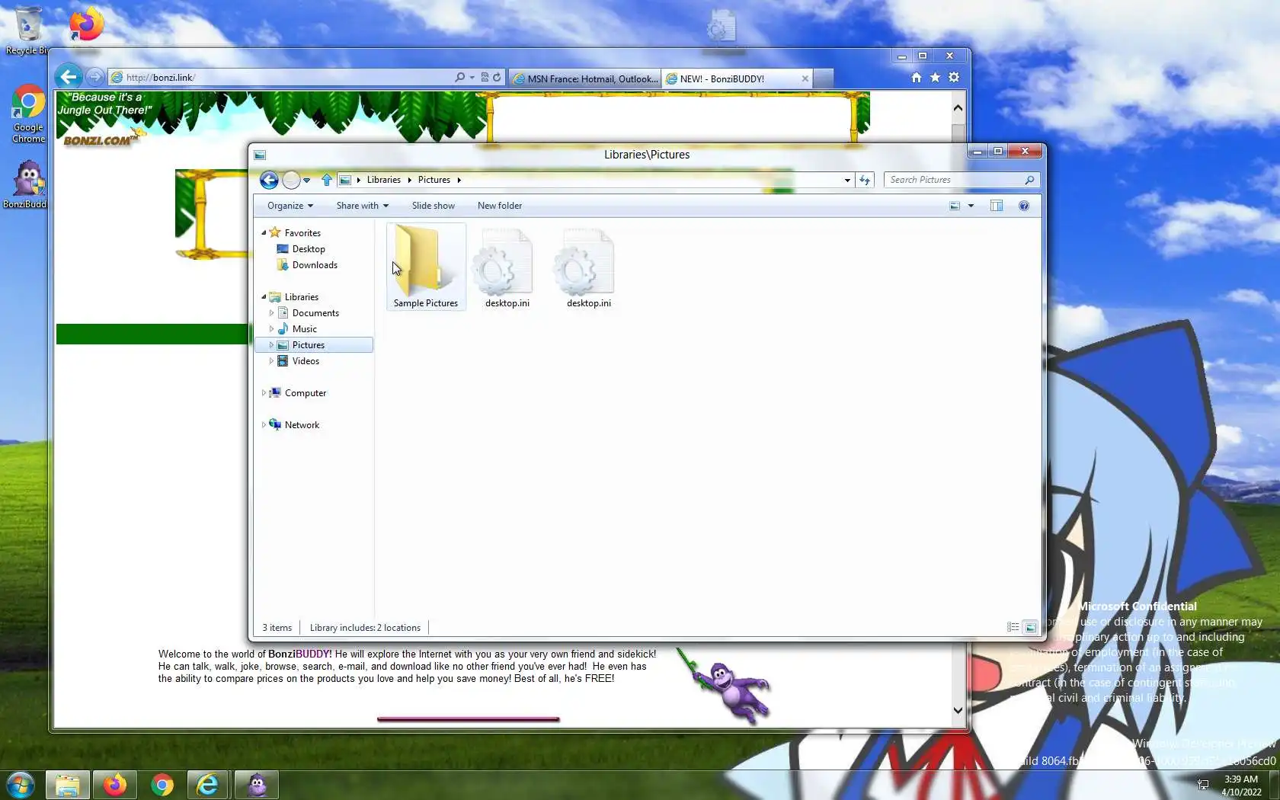Switch to details view in the status bar
Viewport: 1280px width, 800px height.
pyautogui.click(x=1013, y=627)
